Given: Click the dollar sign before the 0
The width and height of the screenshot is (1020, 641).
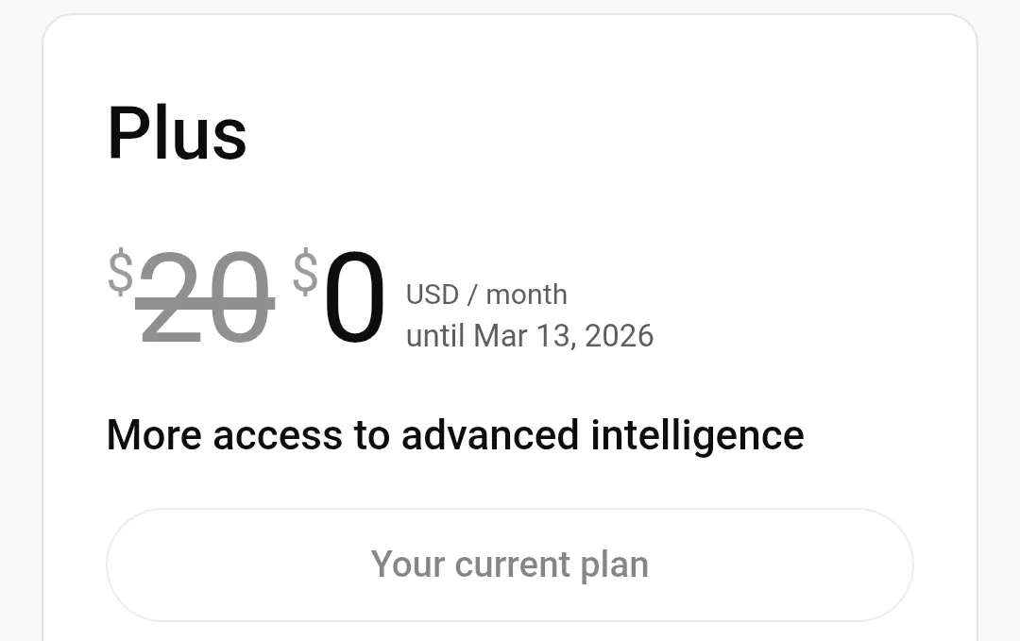Looking at the screenshot, I should [x=305, y=273].
